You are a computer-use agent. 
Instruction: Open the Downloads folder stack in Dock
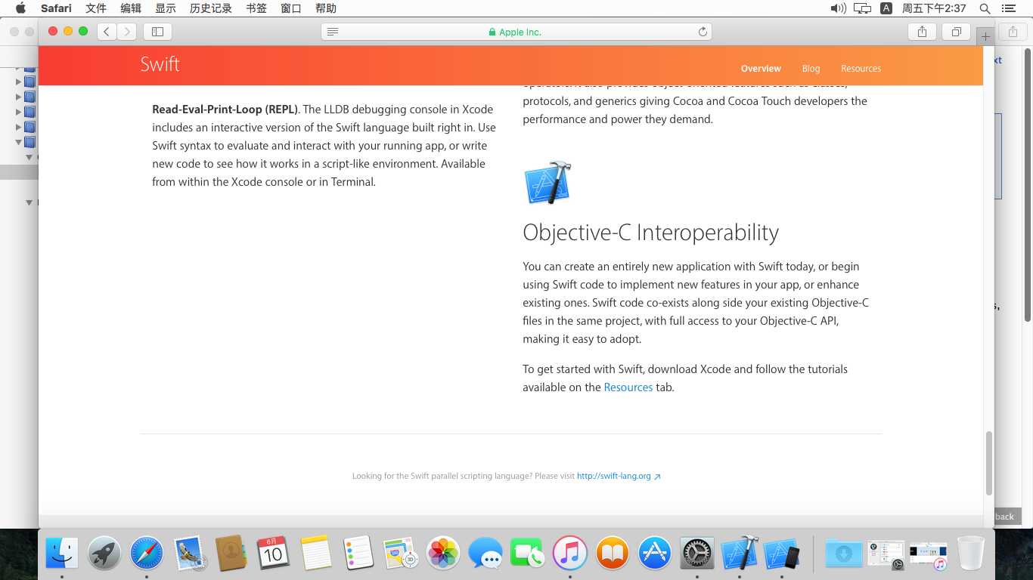(x=843, y=554)
